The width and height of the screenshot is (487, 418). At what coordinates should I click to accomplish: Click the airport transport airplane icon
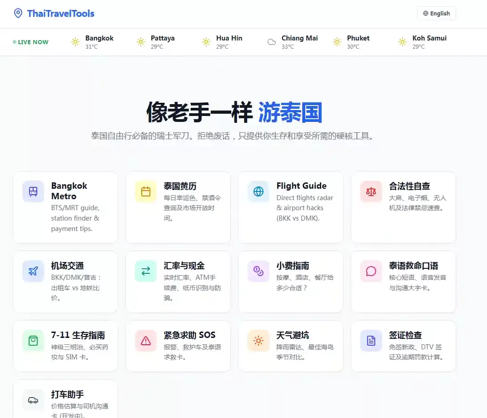33,271
